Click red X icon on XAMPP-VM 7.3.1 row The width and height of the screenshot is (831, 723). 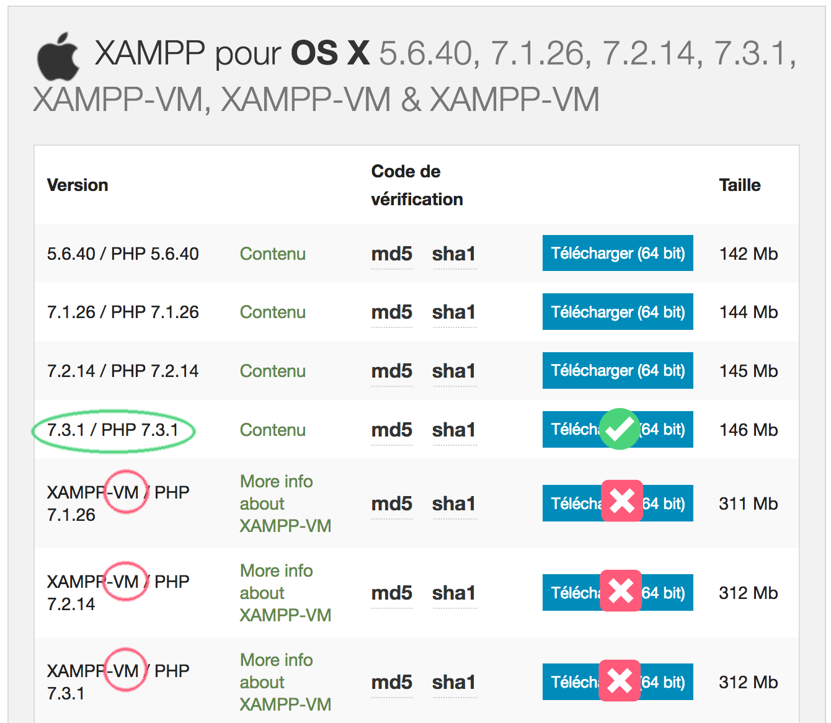click(620, 680)
